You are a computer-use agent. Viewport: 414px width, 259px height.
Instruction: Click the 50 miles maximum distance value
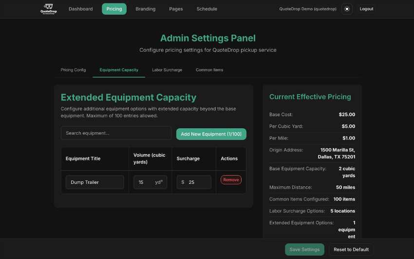pos(346,187)
